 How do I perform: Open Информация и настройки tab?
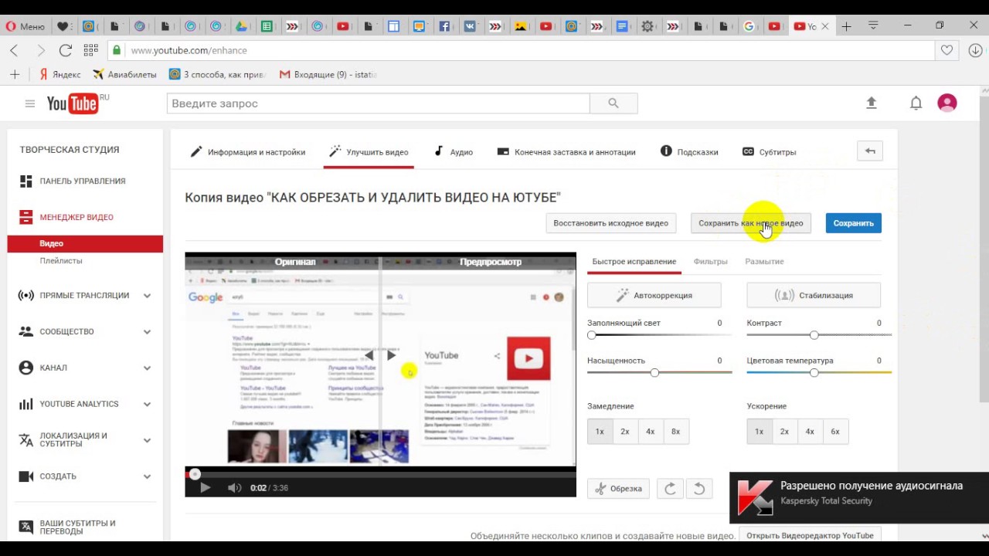248,152
